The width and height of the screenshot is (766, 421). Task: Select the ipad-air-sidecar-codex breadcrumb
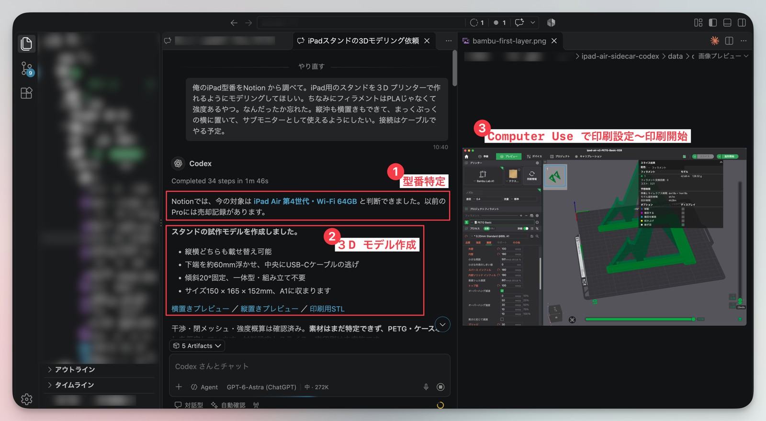pos(620,56)
